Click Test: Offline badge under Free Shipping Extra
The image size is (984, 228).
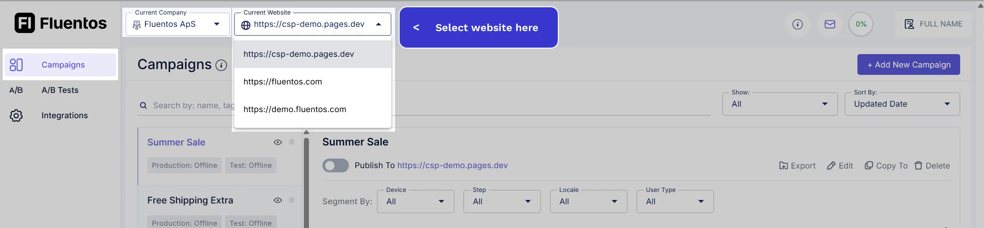[251, 223]
